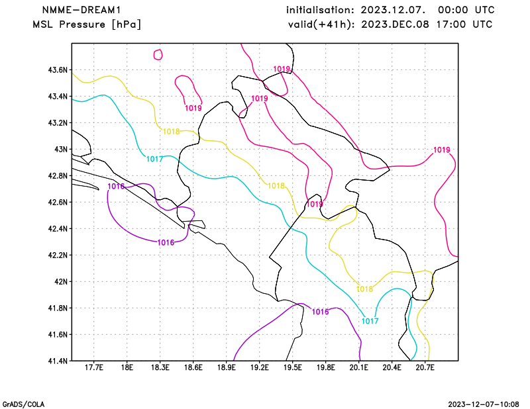Click the 17.7E longitude label
The width and height of the screenshot is (530, 409).
[x=93, y=367]
